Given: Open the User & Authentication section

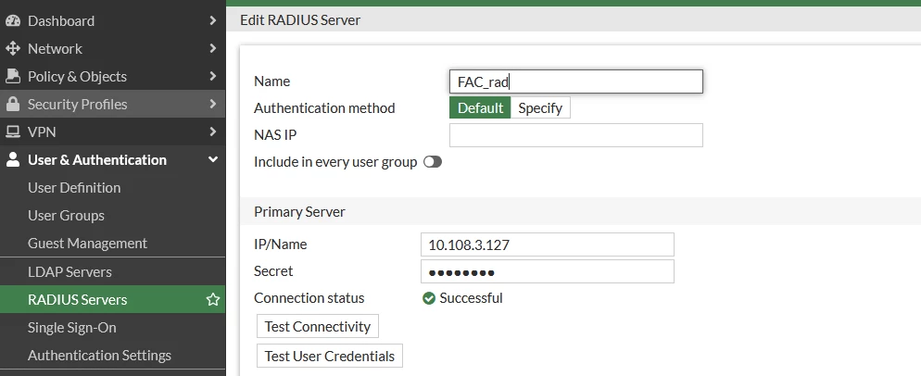Looking at the screenshot, I should [x=112, y=160].
